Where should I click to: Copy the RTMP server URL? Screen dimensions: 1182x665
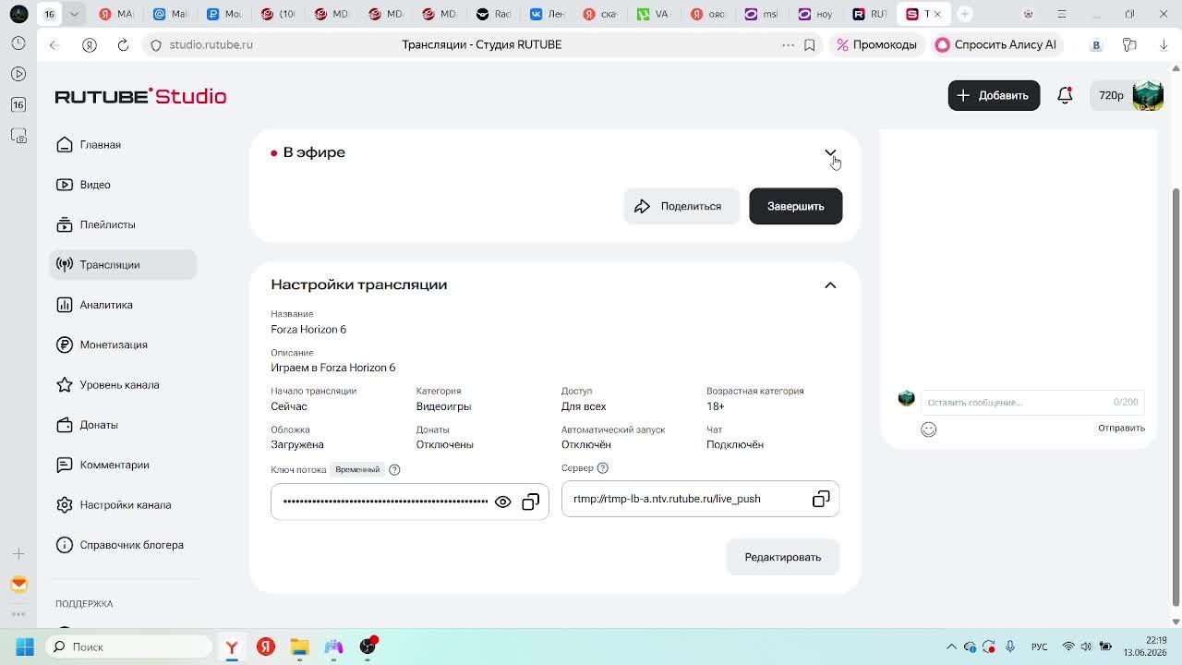(x=821, y=499)
